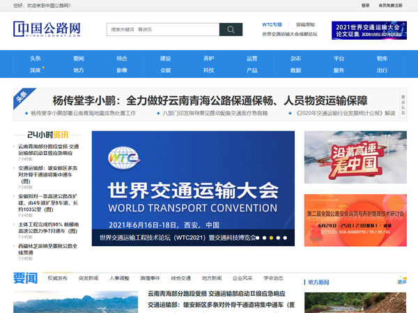Open the 中国公路网 logo homepage
Screen dimensions: 418x313
47,29
